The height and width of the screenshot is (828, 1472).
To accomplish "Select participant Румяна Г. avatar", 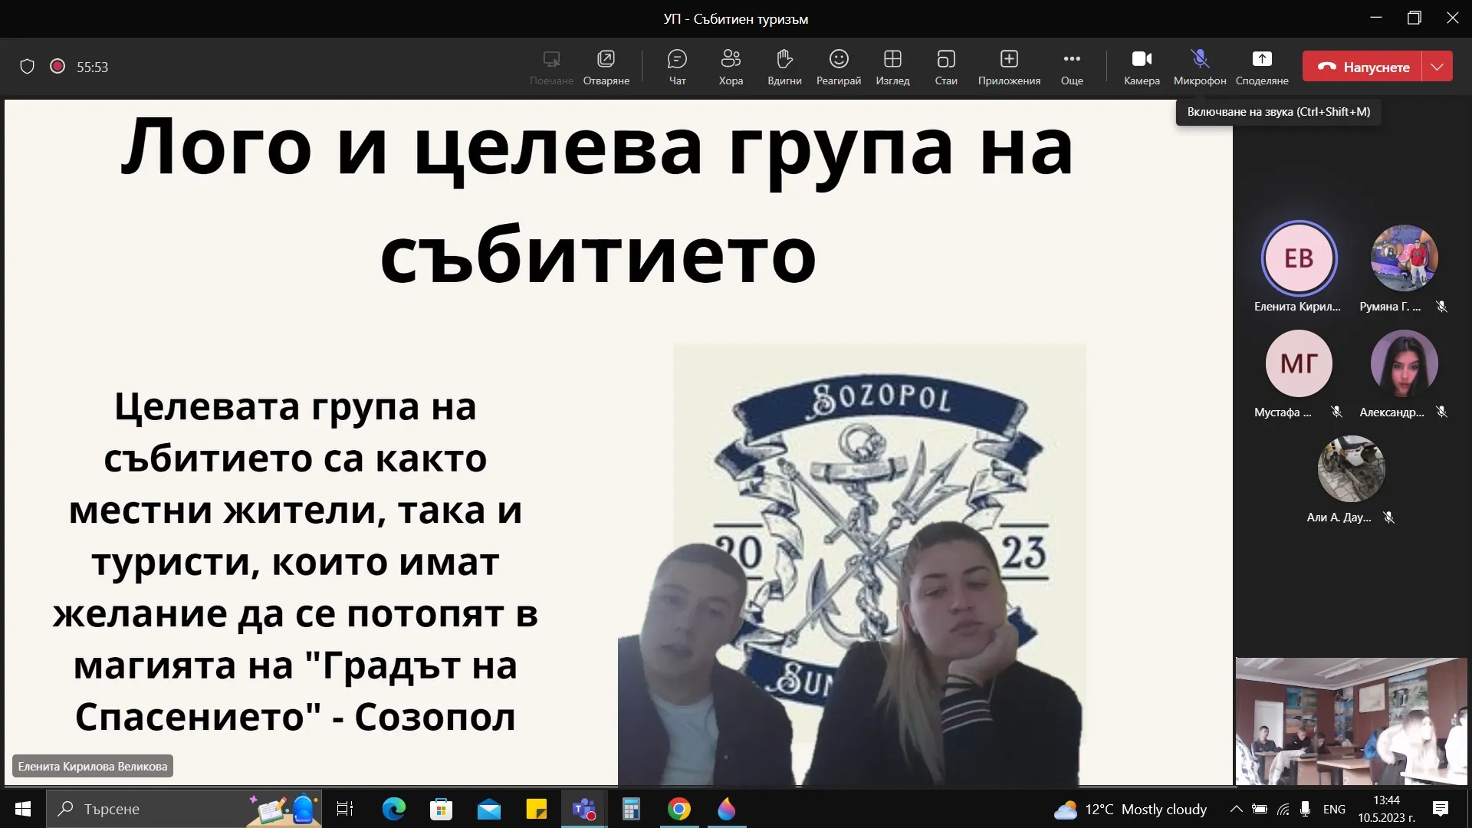I will (1404, 258).
